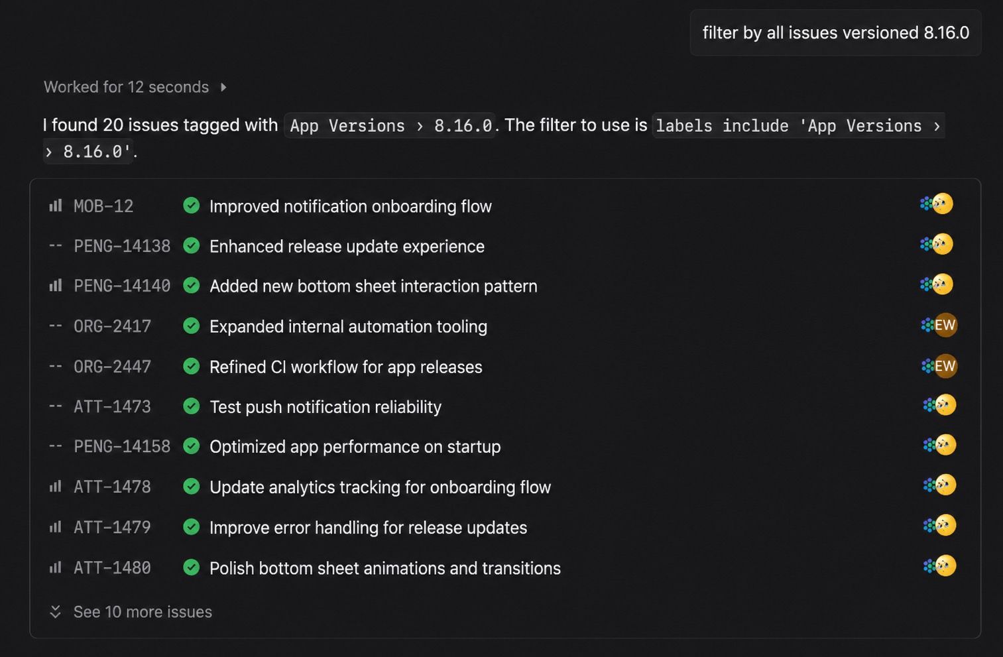
Task: Expand See 10 more issues
Action: [143, 612]
